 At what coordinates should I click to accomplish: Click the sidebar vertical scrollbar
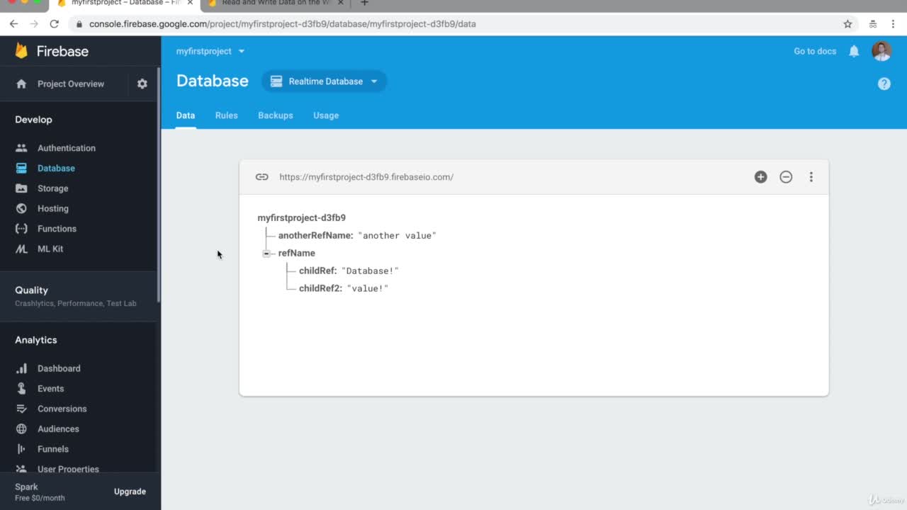pos(159,186)
